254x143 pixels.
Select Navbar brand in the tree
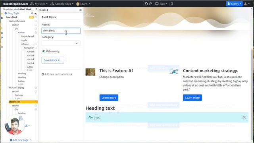(x=27, y=36)
